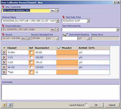Check the Ref box for I-131
Viewport: 121px width, 109px height.
click(x=31, y=57)
